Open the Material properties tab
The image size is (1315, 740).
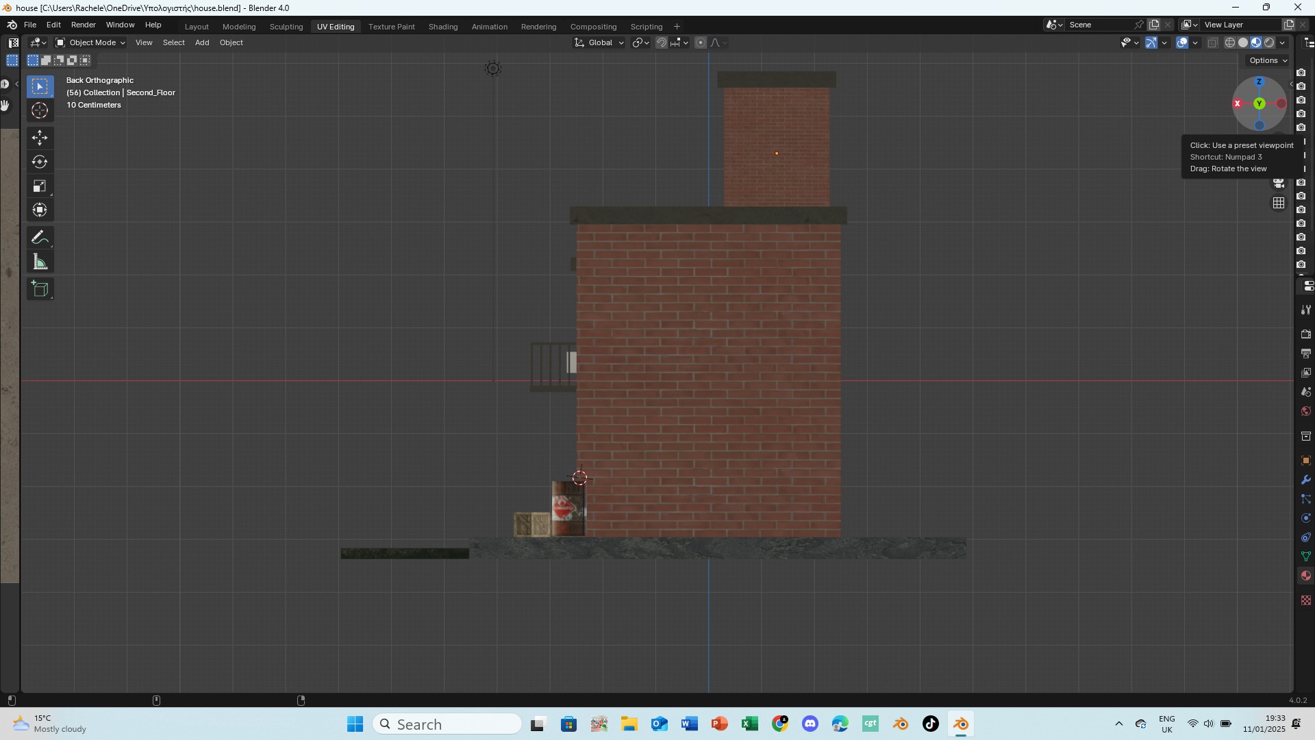tap(1306, 576)
